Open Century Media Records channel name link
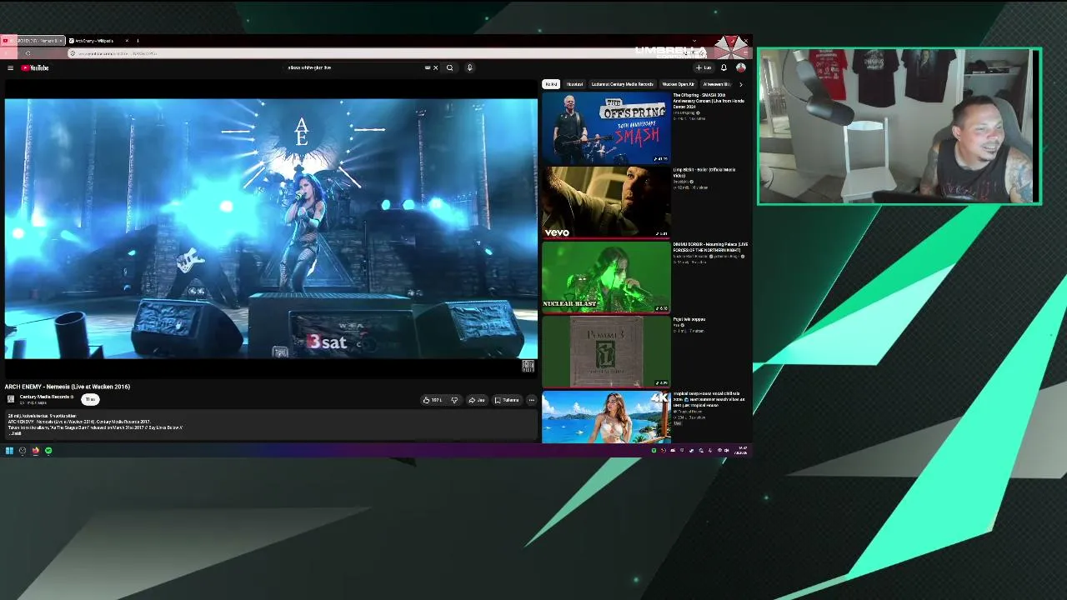The width and height of the screenshot is (1067, 600). click(45, 397)
